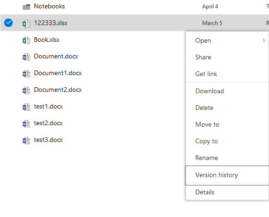Viewport: 269px width, 217px height.
Task: Open the file Document2.docx
Action: coord(58,89)
